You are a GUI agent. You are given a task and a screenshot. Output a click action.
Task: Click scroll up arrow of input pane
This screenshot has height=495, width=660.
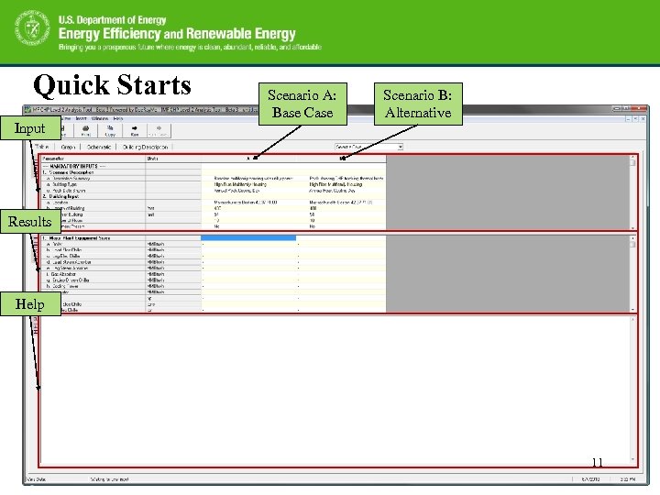coord(632,158)
